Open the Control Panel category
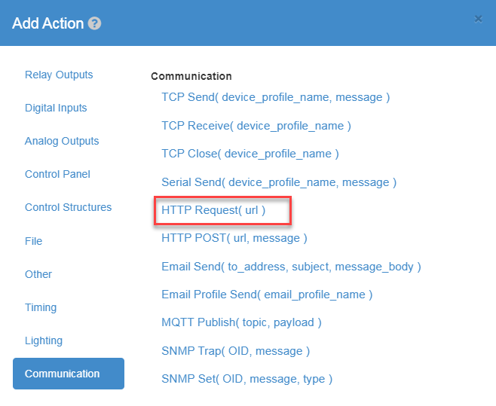Viewport: 496px width, 406px height. point(57,174)
